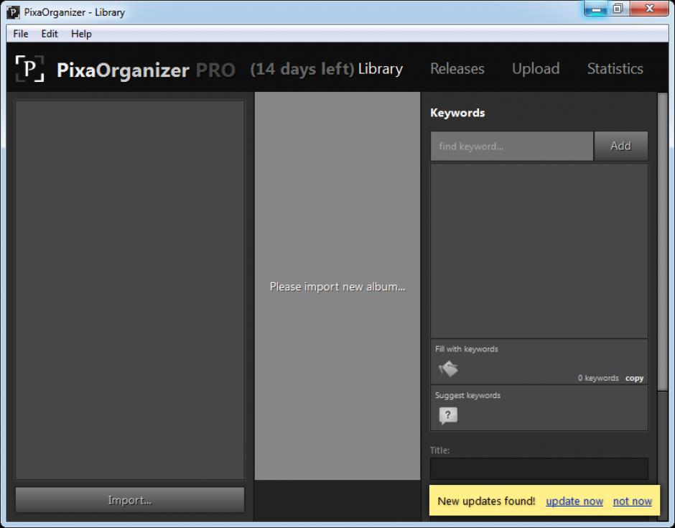Switch to the Statistics tab

pos(615,68)
